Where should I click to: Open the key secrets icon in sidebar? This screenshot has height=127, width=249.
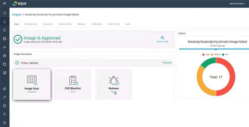point(4,97)
